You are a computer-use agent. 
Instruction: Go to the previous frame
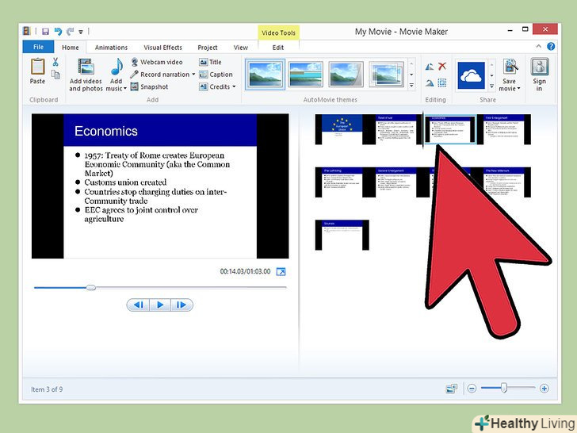(x=139, y=305)
